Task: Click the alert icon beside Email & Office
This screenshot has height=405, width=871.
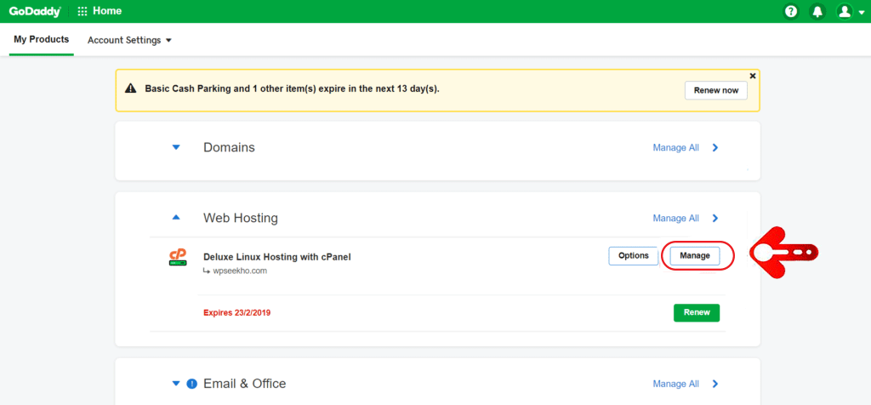Action: (192, 384)
